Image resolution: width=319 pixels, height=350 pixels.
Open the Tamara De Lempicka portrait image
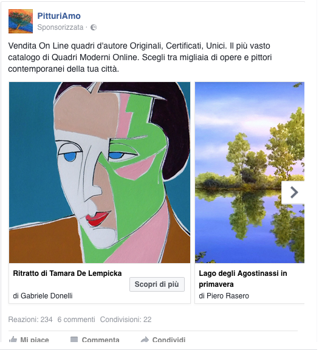pyautogui.click(x=100, y=173)
